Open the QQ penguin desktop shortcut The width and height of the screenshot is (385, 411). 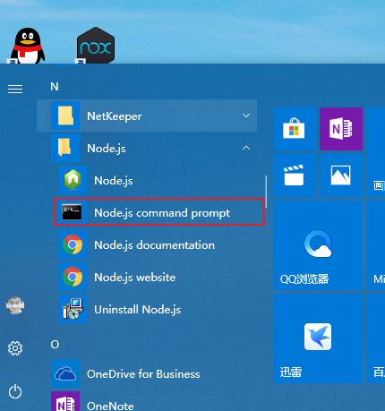pos(28,46)
